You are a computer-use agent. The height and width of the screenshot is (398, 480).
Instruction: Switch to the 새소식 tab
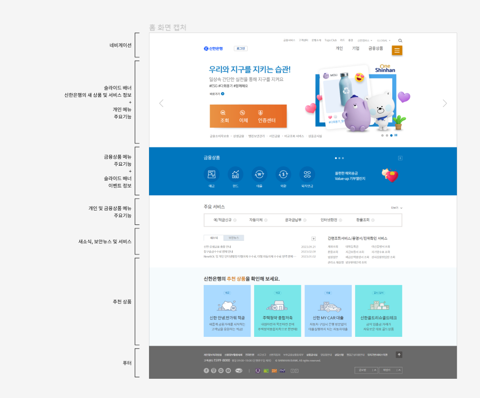[x=214, y=238]
